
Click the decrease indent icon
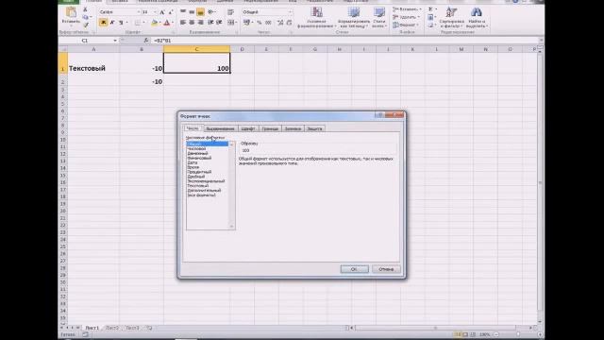[x=210, y=23]
